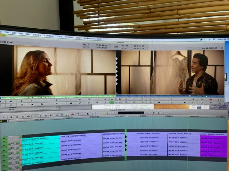The image size is (229, 171).
Task: Select clip A003C004_20190101_R5104.mov in timeline
Action: tap(81, 136)
